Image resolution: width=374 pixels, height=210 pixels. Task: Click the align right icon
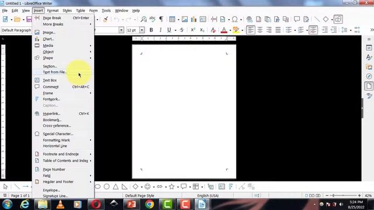tap(269, 30)
